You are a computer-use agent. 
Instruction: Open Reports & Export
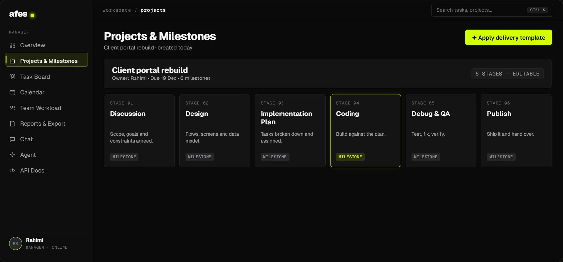46,124
